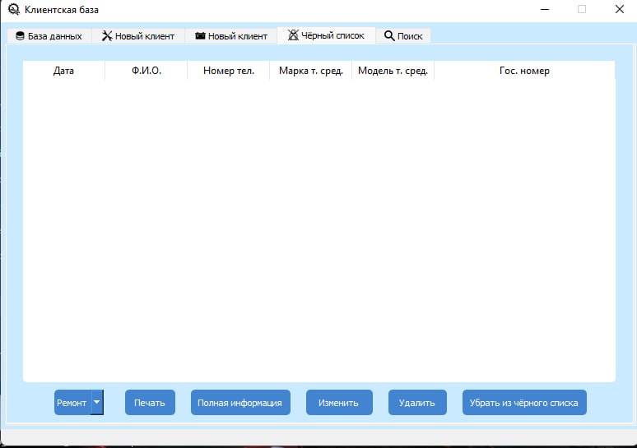
Task: Open the Поиск tab
Action: point(403,36)
